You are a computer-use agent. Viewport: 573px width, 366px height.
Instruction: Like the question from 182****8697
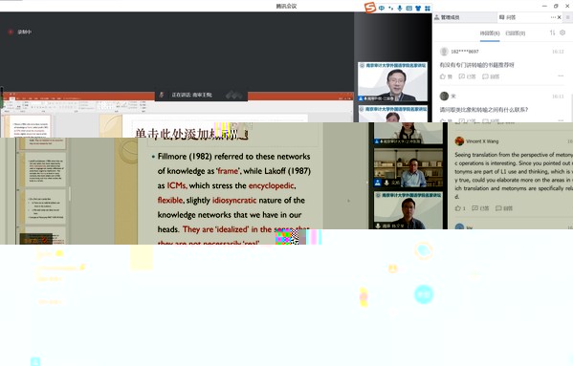[446, 76]
